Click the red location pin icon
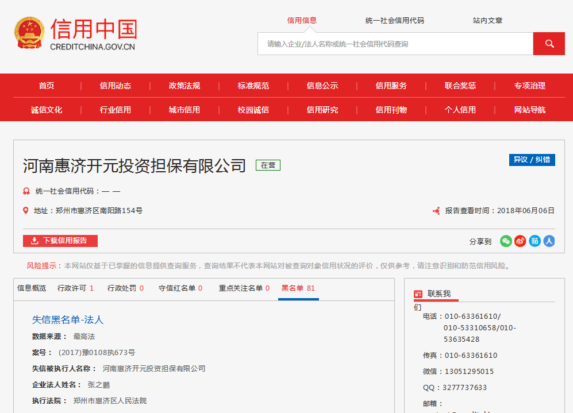The width and height of the screenshot is (573, 413). click(26, 211)
